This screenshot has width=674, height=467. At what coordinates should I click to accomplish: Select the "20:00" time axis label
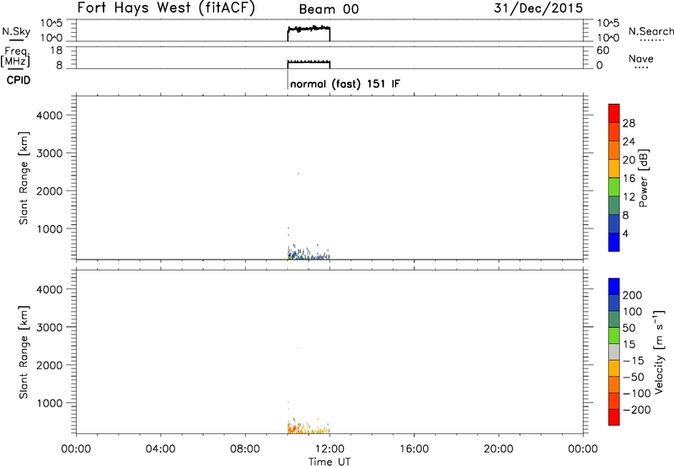pos(498,449)
